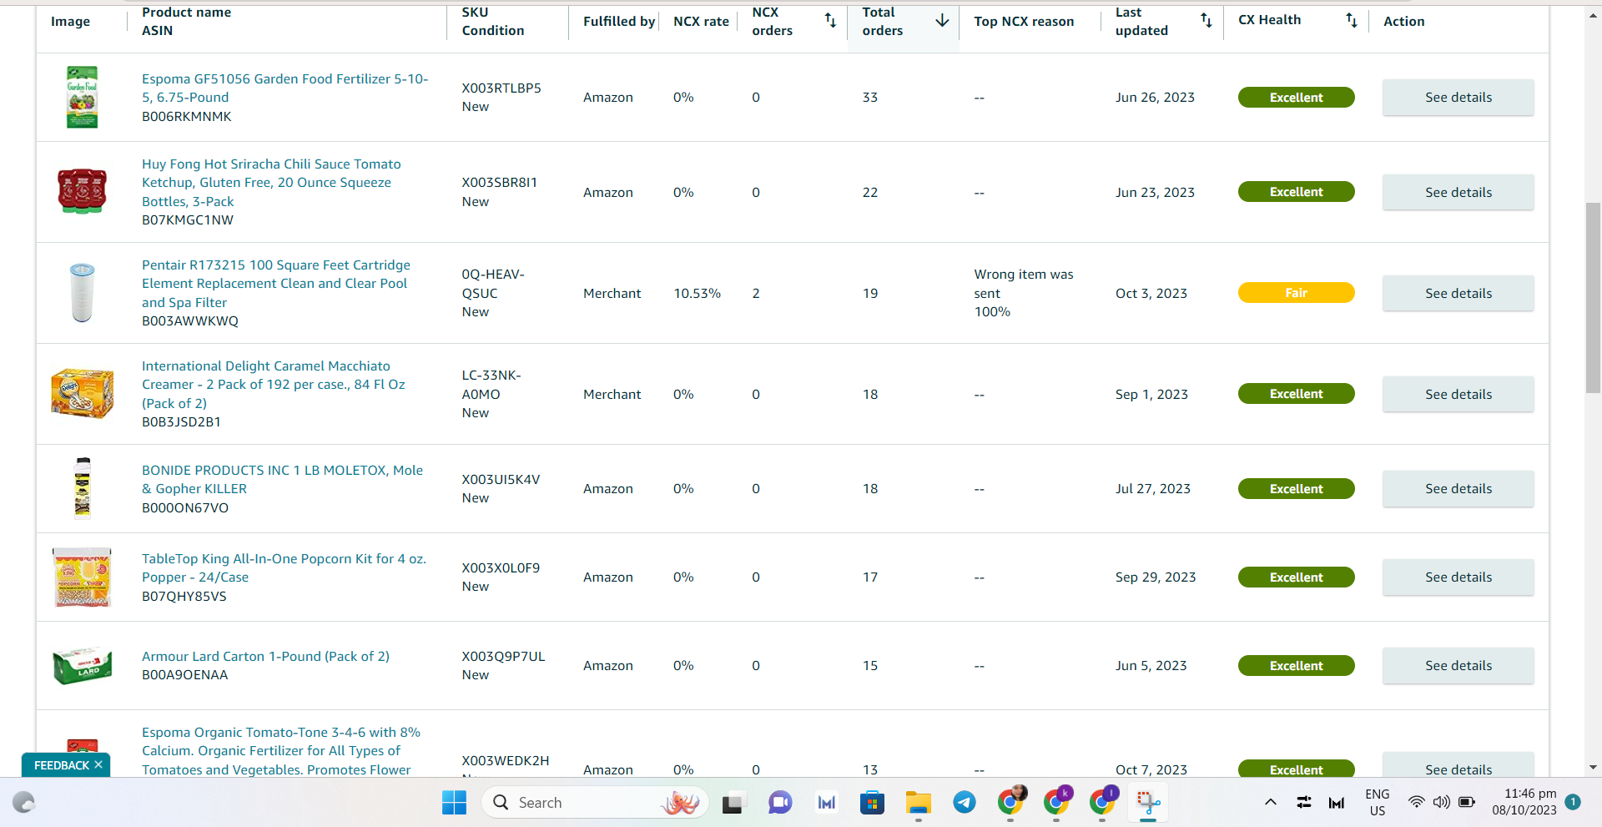
Task: Check the battery status icon
Action: [x=1466, y=803]
